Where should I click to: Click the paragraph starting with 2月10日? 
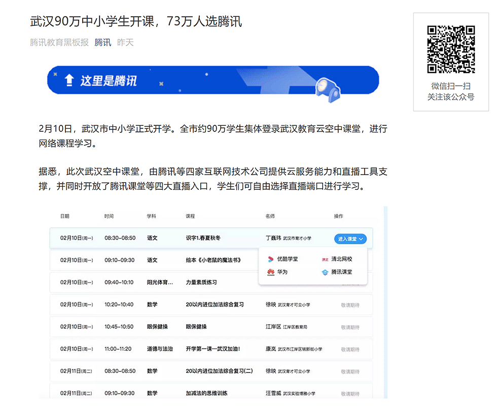click(213, 136)
